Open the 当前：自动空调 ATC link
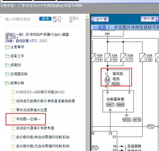The height and width of the screenshot is (151, 159). click(21, 41)
